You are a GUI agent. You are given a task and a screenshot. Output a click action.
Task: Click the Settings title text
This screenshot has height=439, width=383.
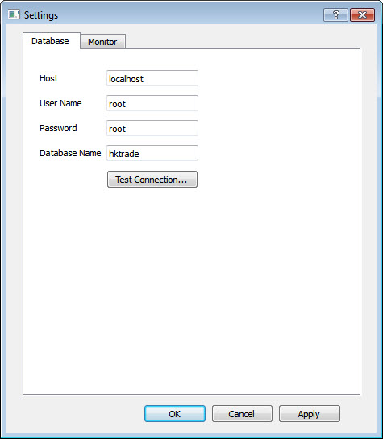coord(41,15)
